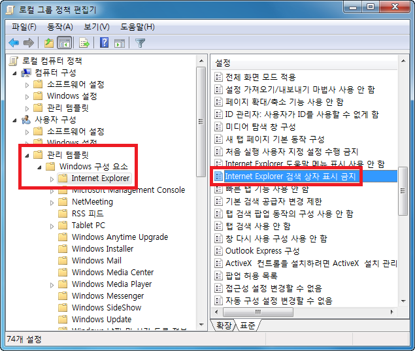
Task: Select 설정 가져오기/내보내기 마법사 사용 안 함
Action: [x=300, y=90]
